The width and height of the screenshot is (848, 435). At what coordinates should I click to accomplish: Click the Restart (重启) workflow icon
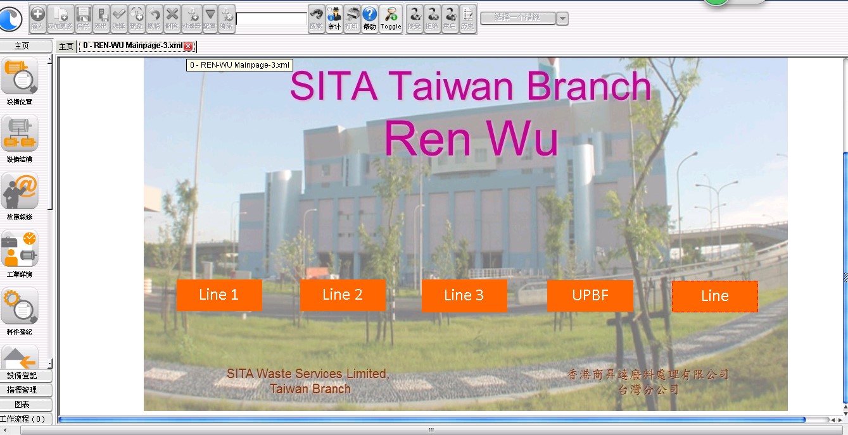pos(450,18)
